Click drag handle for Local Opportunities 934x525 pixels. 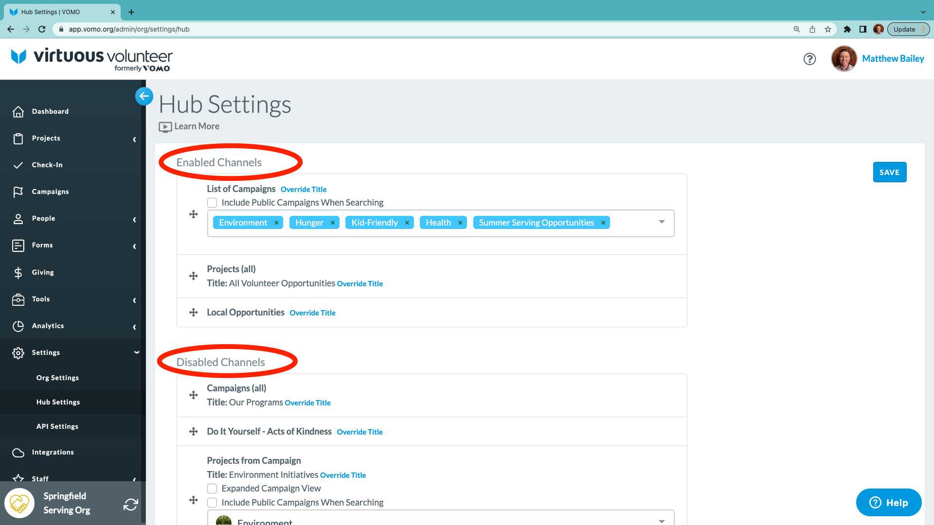194,313
